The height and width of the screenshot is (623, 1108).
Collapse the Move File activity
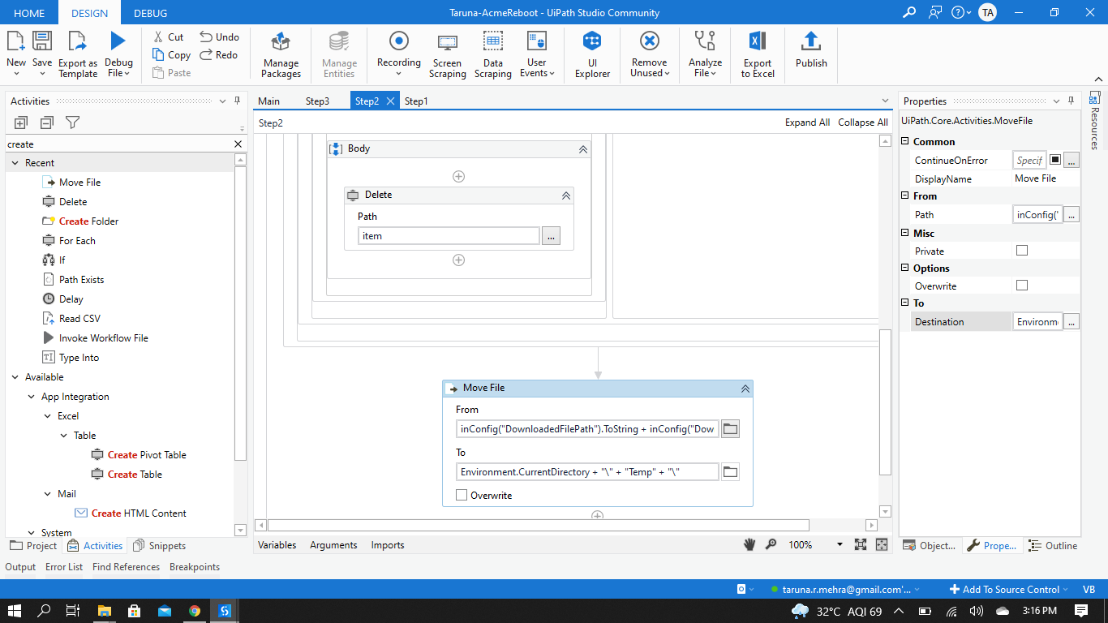[x=745, y=389]
